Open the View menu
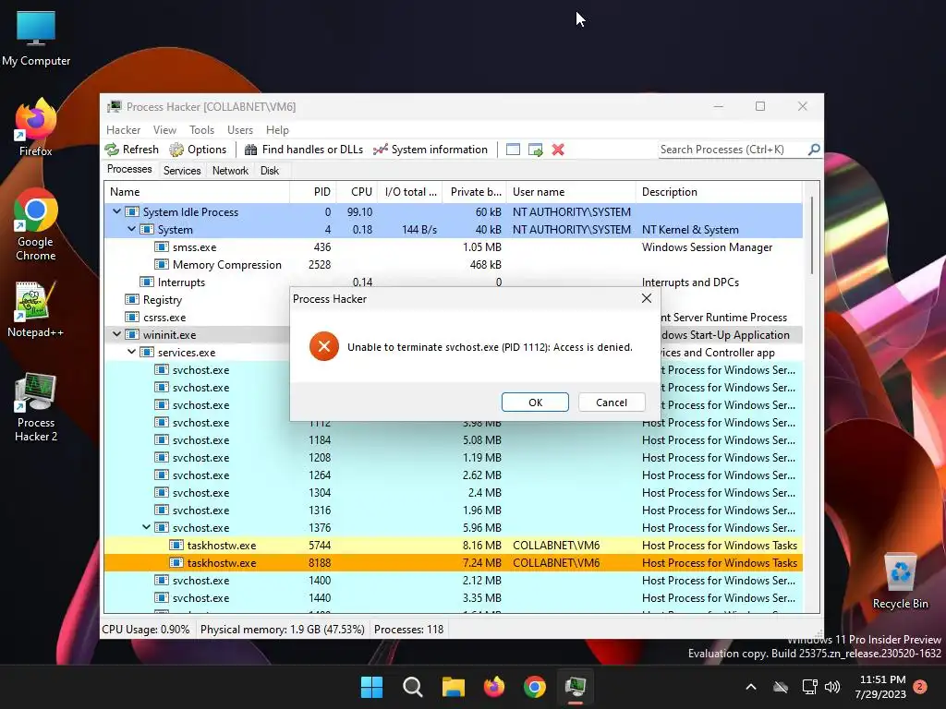Image resolution: width=946 pixels, height=709 pixels. click(164, 129)
